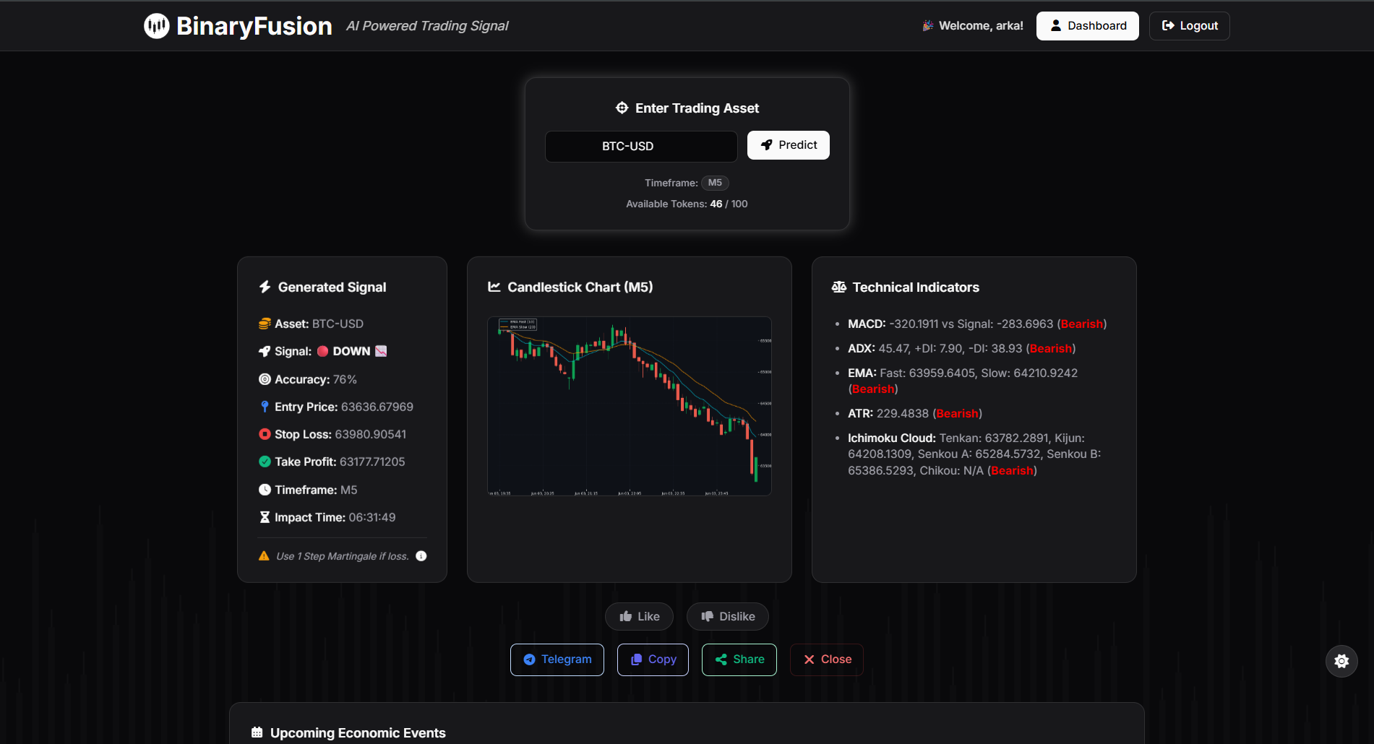Click the M5 timeframe badge
The image size is (1374, 744).
(x=715, y=183)
